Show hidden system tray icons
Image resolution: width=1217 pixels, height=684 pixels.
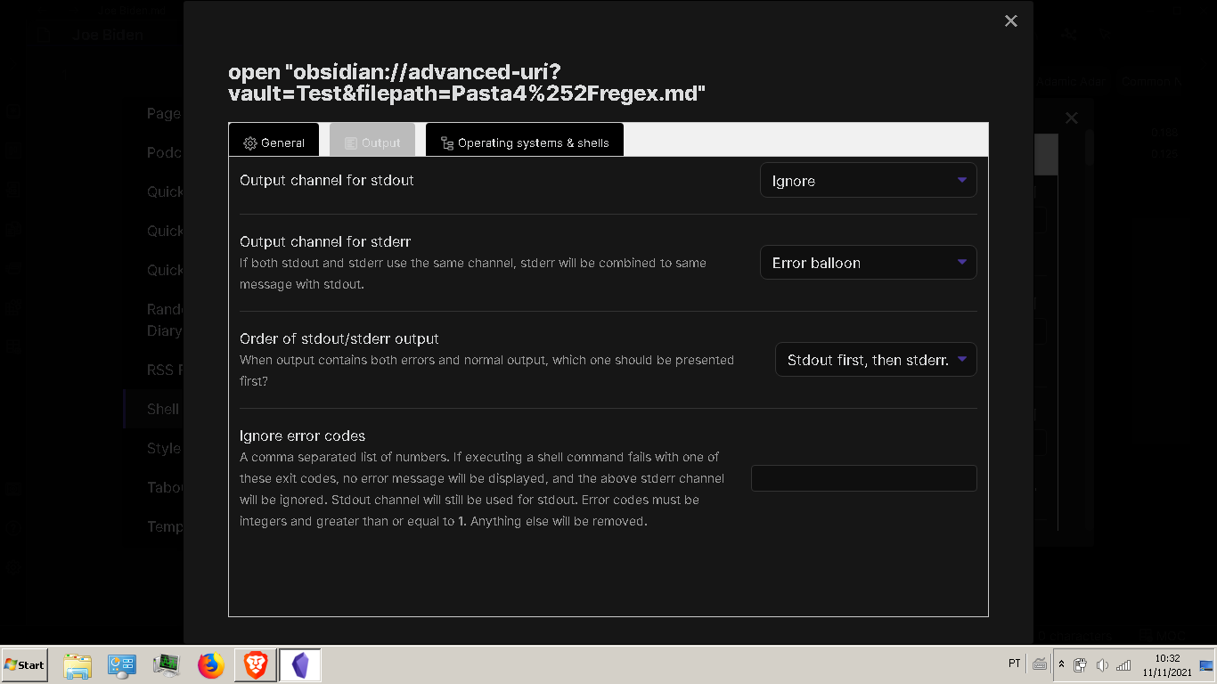(1061, 664)
